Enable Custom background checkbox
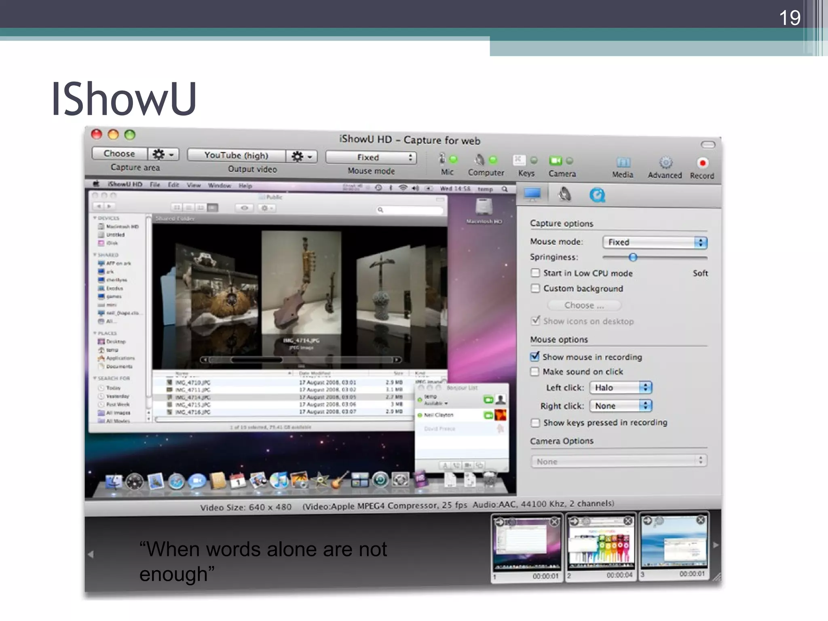This screenshot has height=621, width=828. pyautogui.click(x=535, y=288)
